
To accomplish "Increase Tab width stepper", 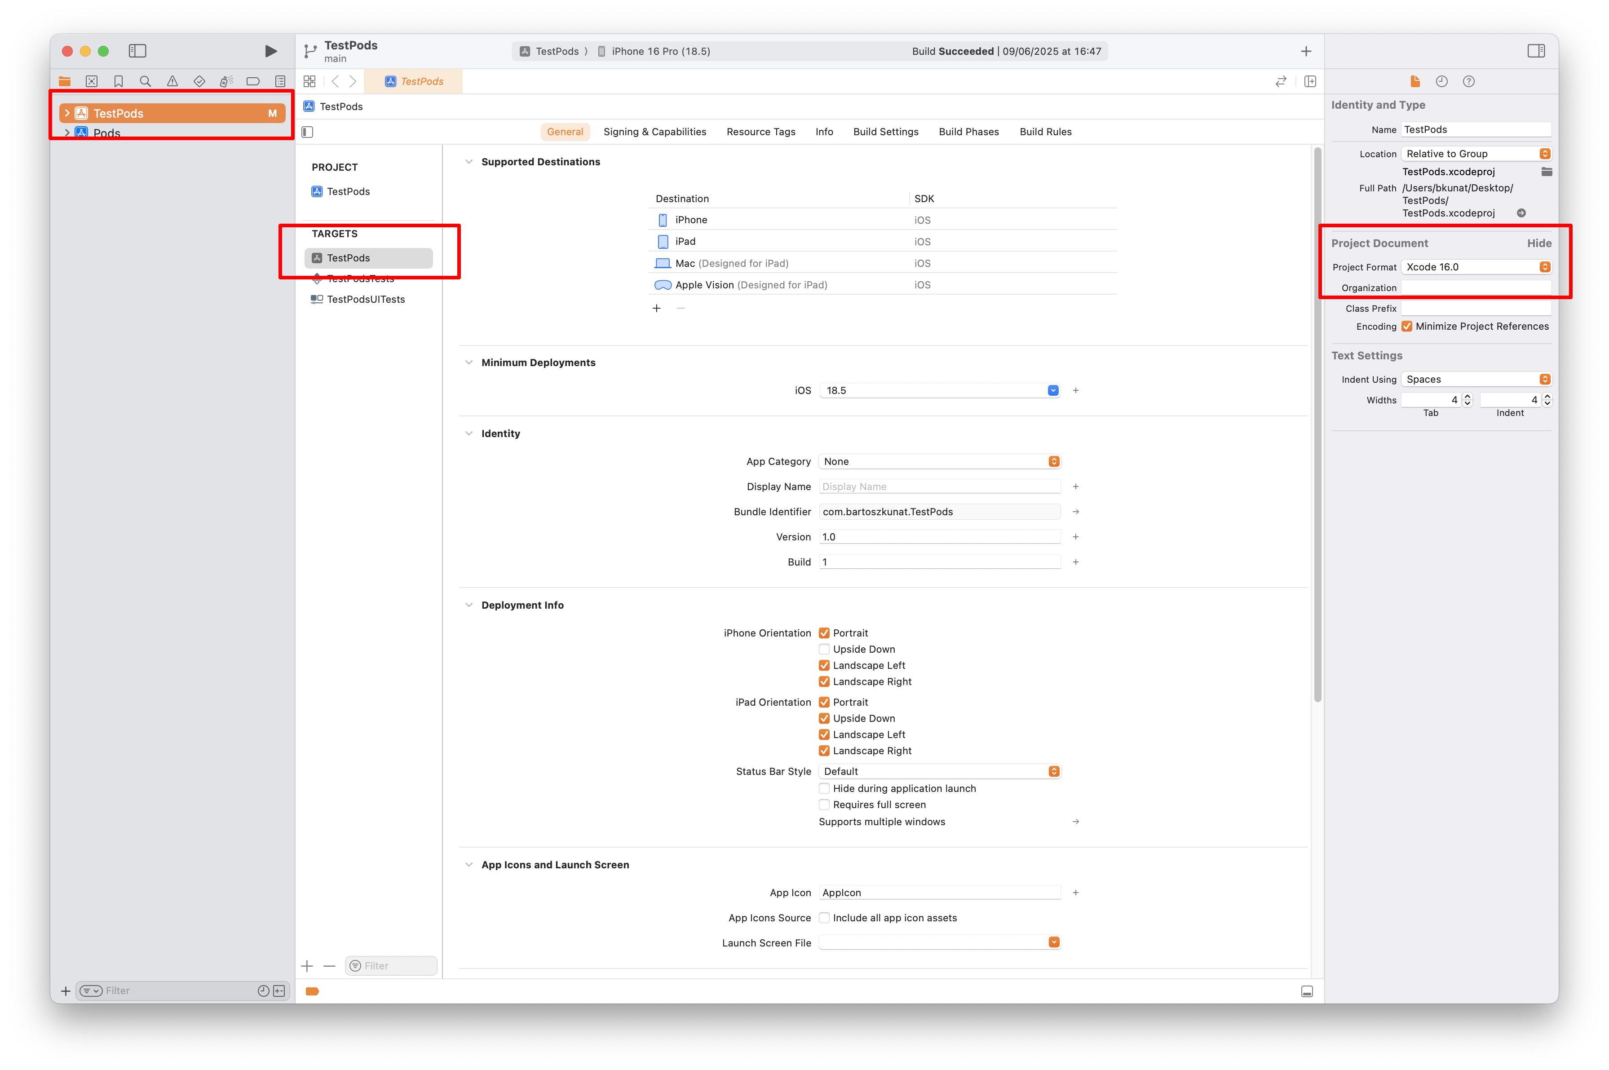I will [1468, 397].
